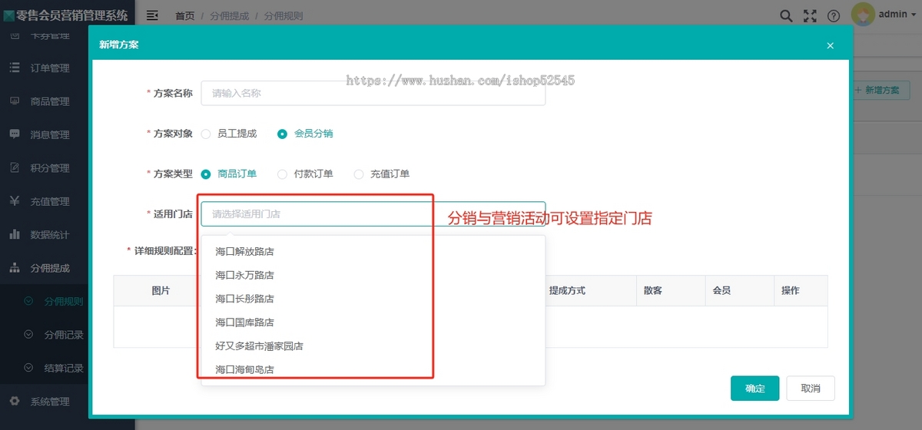The width and height of the screenshot is (922, 430).
Task: Toggle the sidebar collapse hamburger icon
Action: [x=152, y=15]
